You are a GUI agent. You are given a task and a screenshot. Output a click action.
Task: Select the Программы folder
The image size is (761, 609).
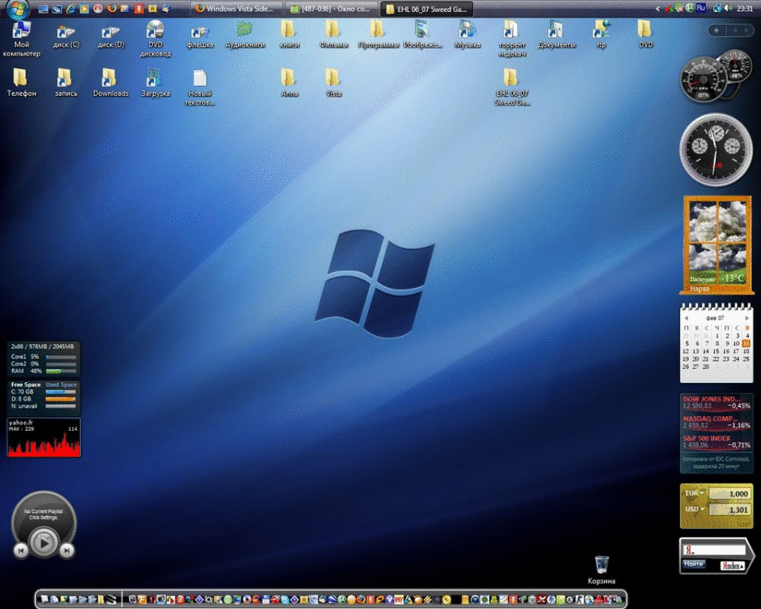tap(378, 35)
